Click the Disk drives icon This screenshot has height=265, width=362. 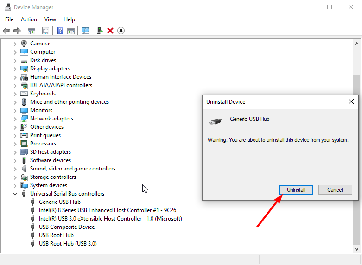24,61
